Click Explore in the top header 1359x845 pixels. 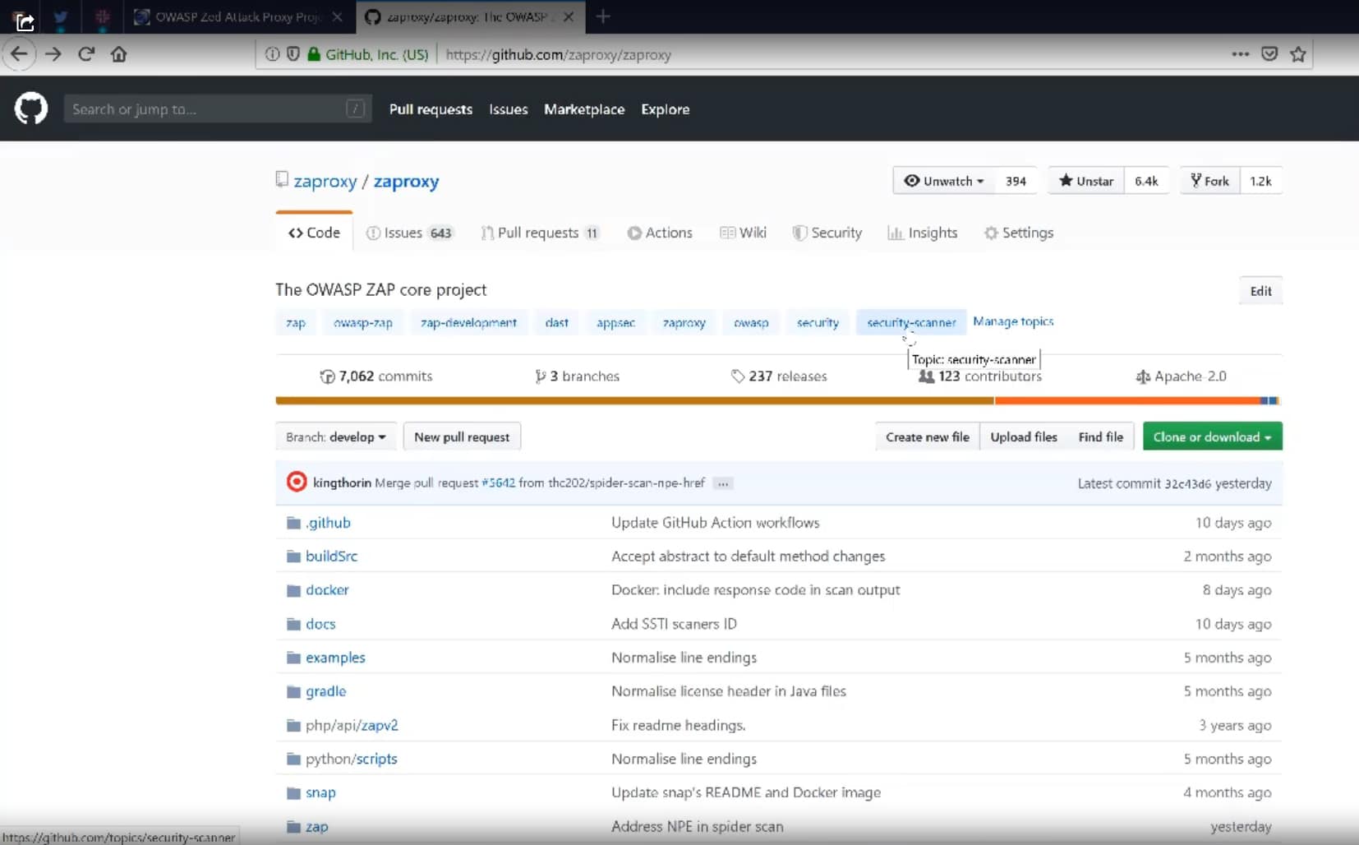666,109
